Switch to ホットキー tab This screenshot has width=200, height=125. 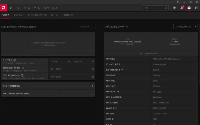(x=55, y=15)
